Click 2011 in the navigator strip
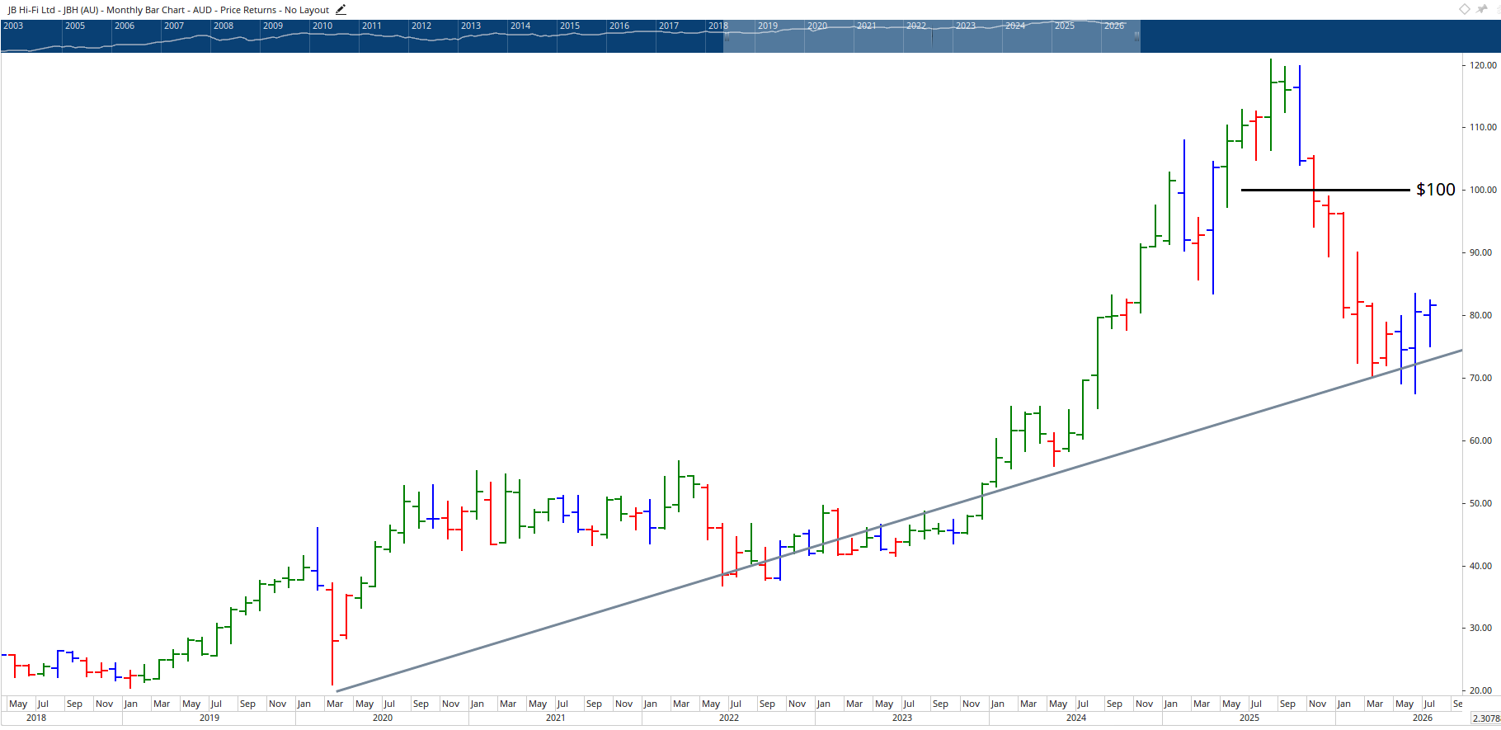Image resolution: width=1501 pixels, height=730 pixels. click(372, 26)
